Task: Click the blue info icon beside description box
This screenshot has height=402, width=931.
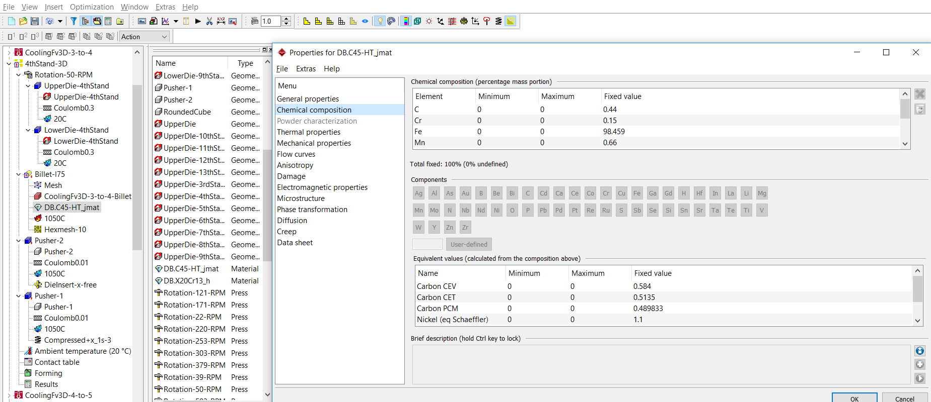Action: pyautogui.click(x=920, y=351)
